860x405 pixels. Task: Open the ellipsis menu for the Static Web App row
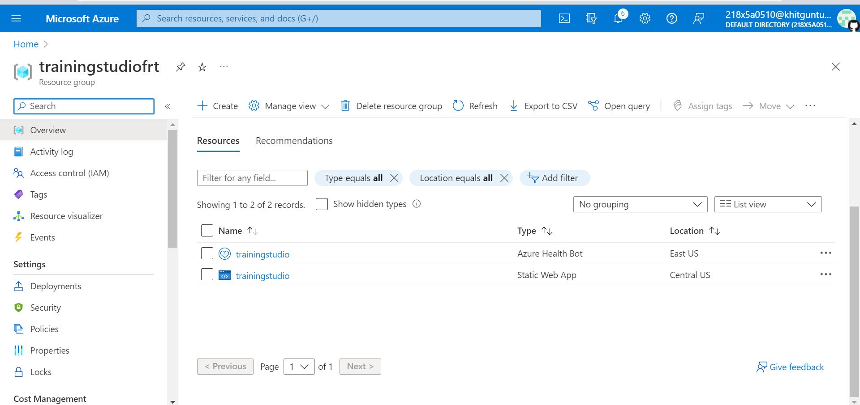[x=826, y=274]
